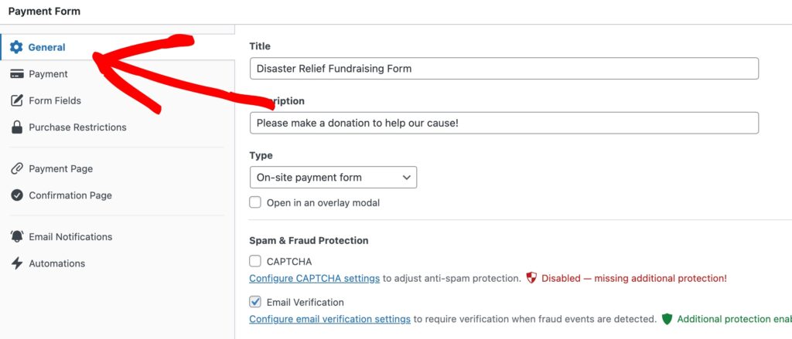Click the Automations lightning bolt icon

pyautogui.click(x=16, y=263)
